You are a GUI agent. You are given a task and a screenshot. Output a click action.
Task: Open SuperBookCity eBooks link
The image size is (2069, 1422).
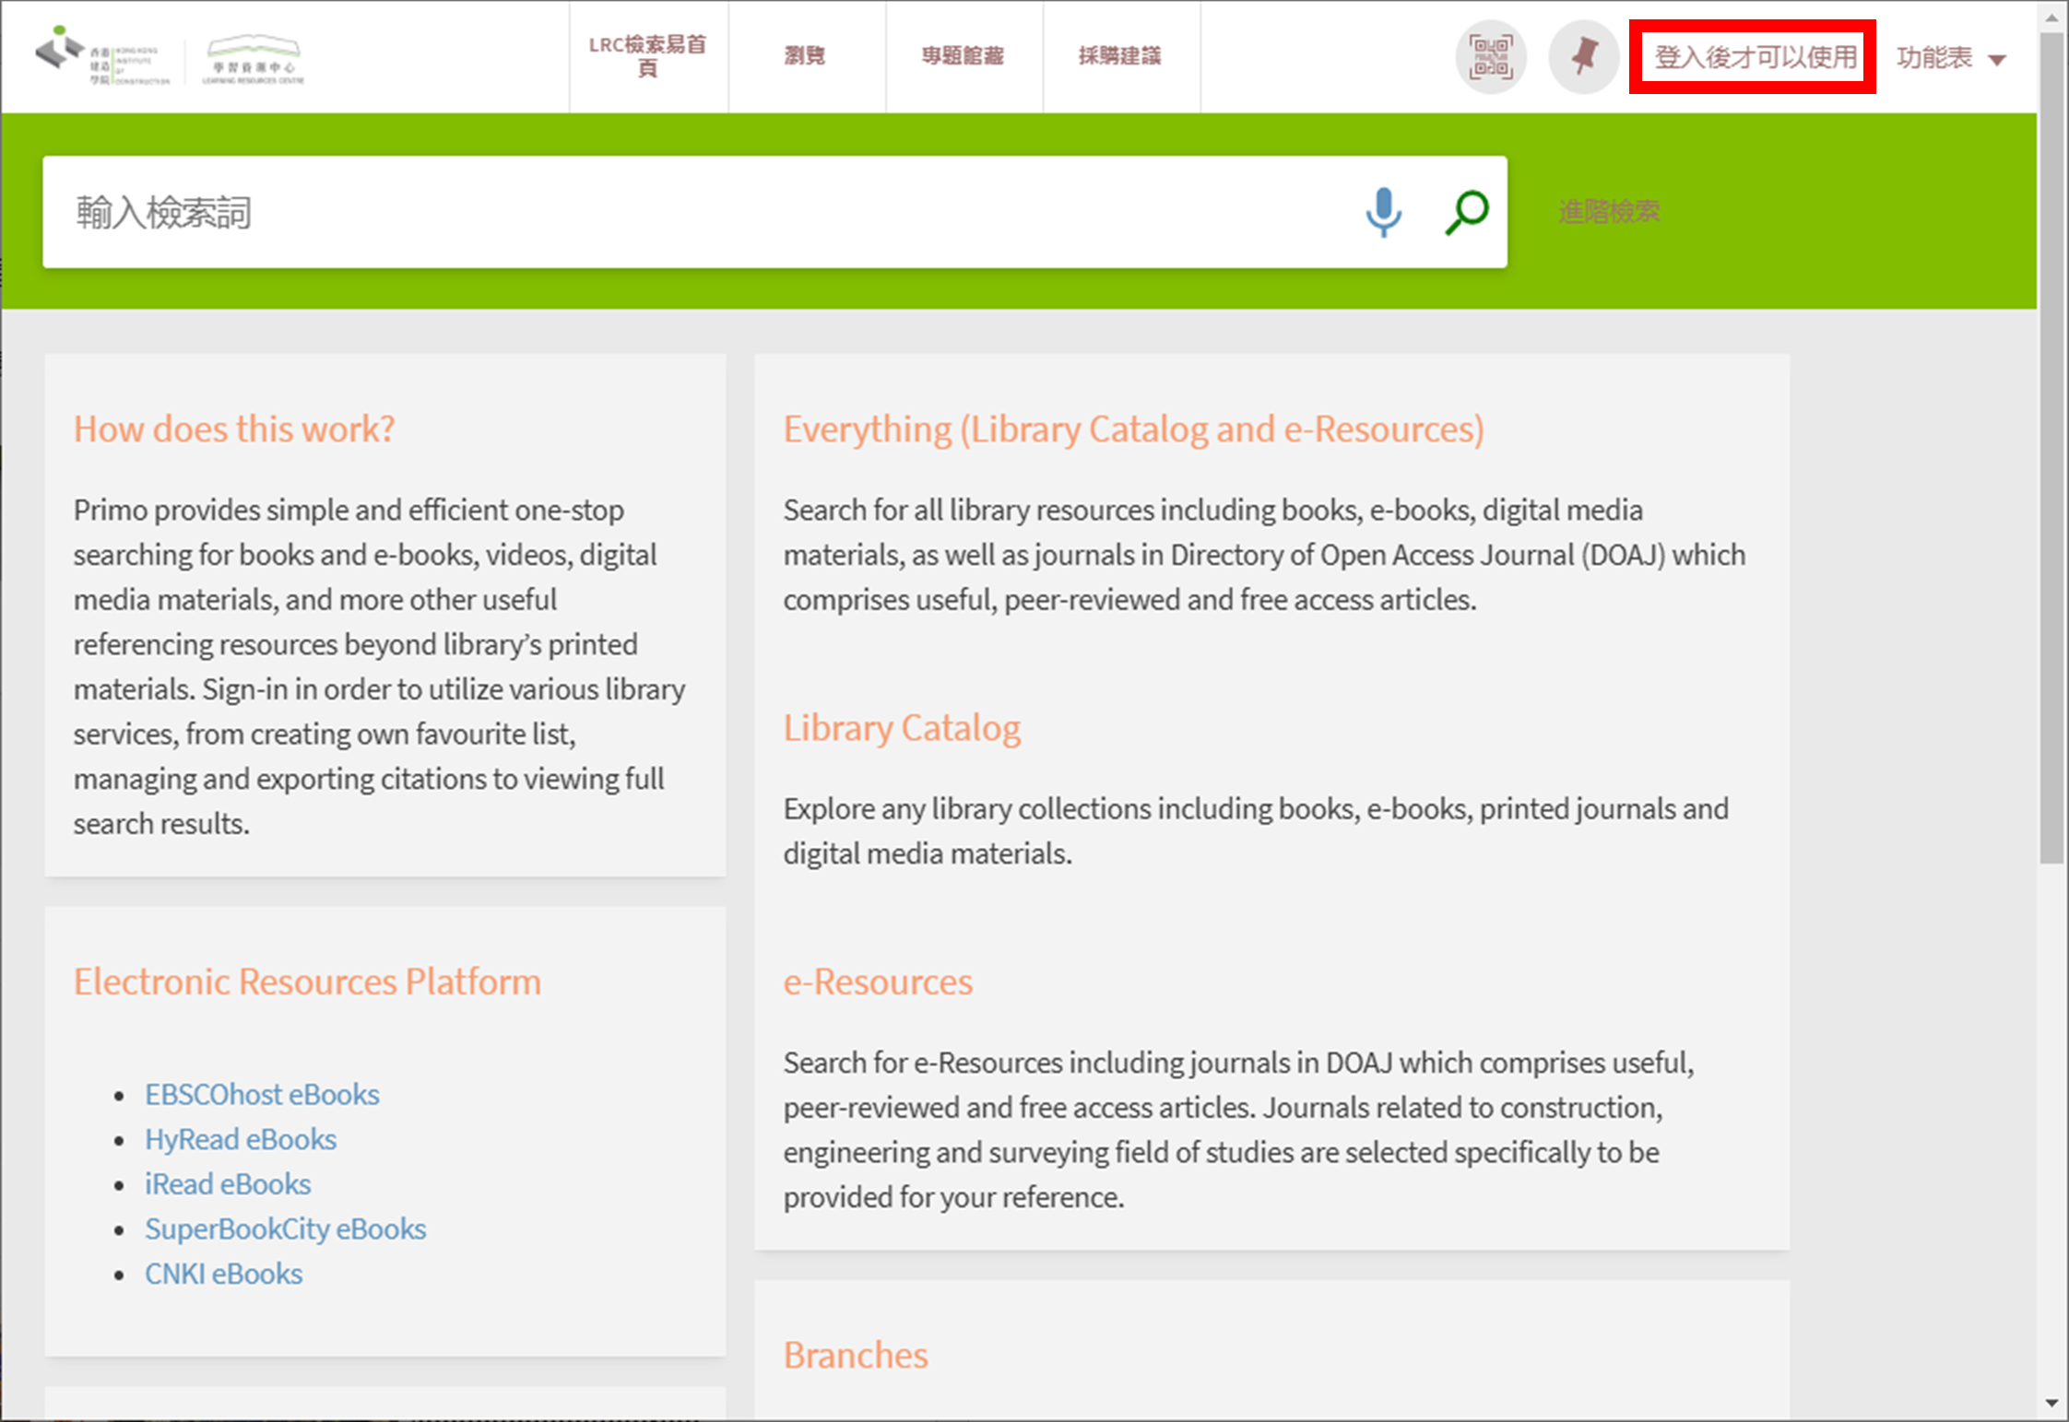(x=285, y=1228)
